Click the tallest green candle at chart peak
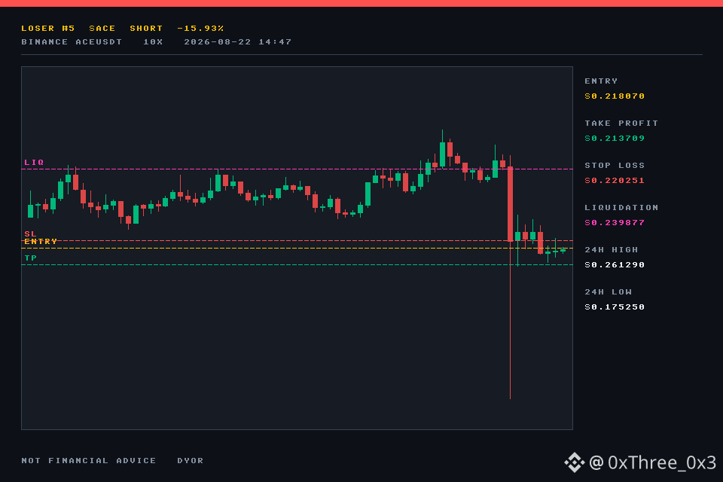The width and height of the screenshot is (723, 482). [442, 154]
